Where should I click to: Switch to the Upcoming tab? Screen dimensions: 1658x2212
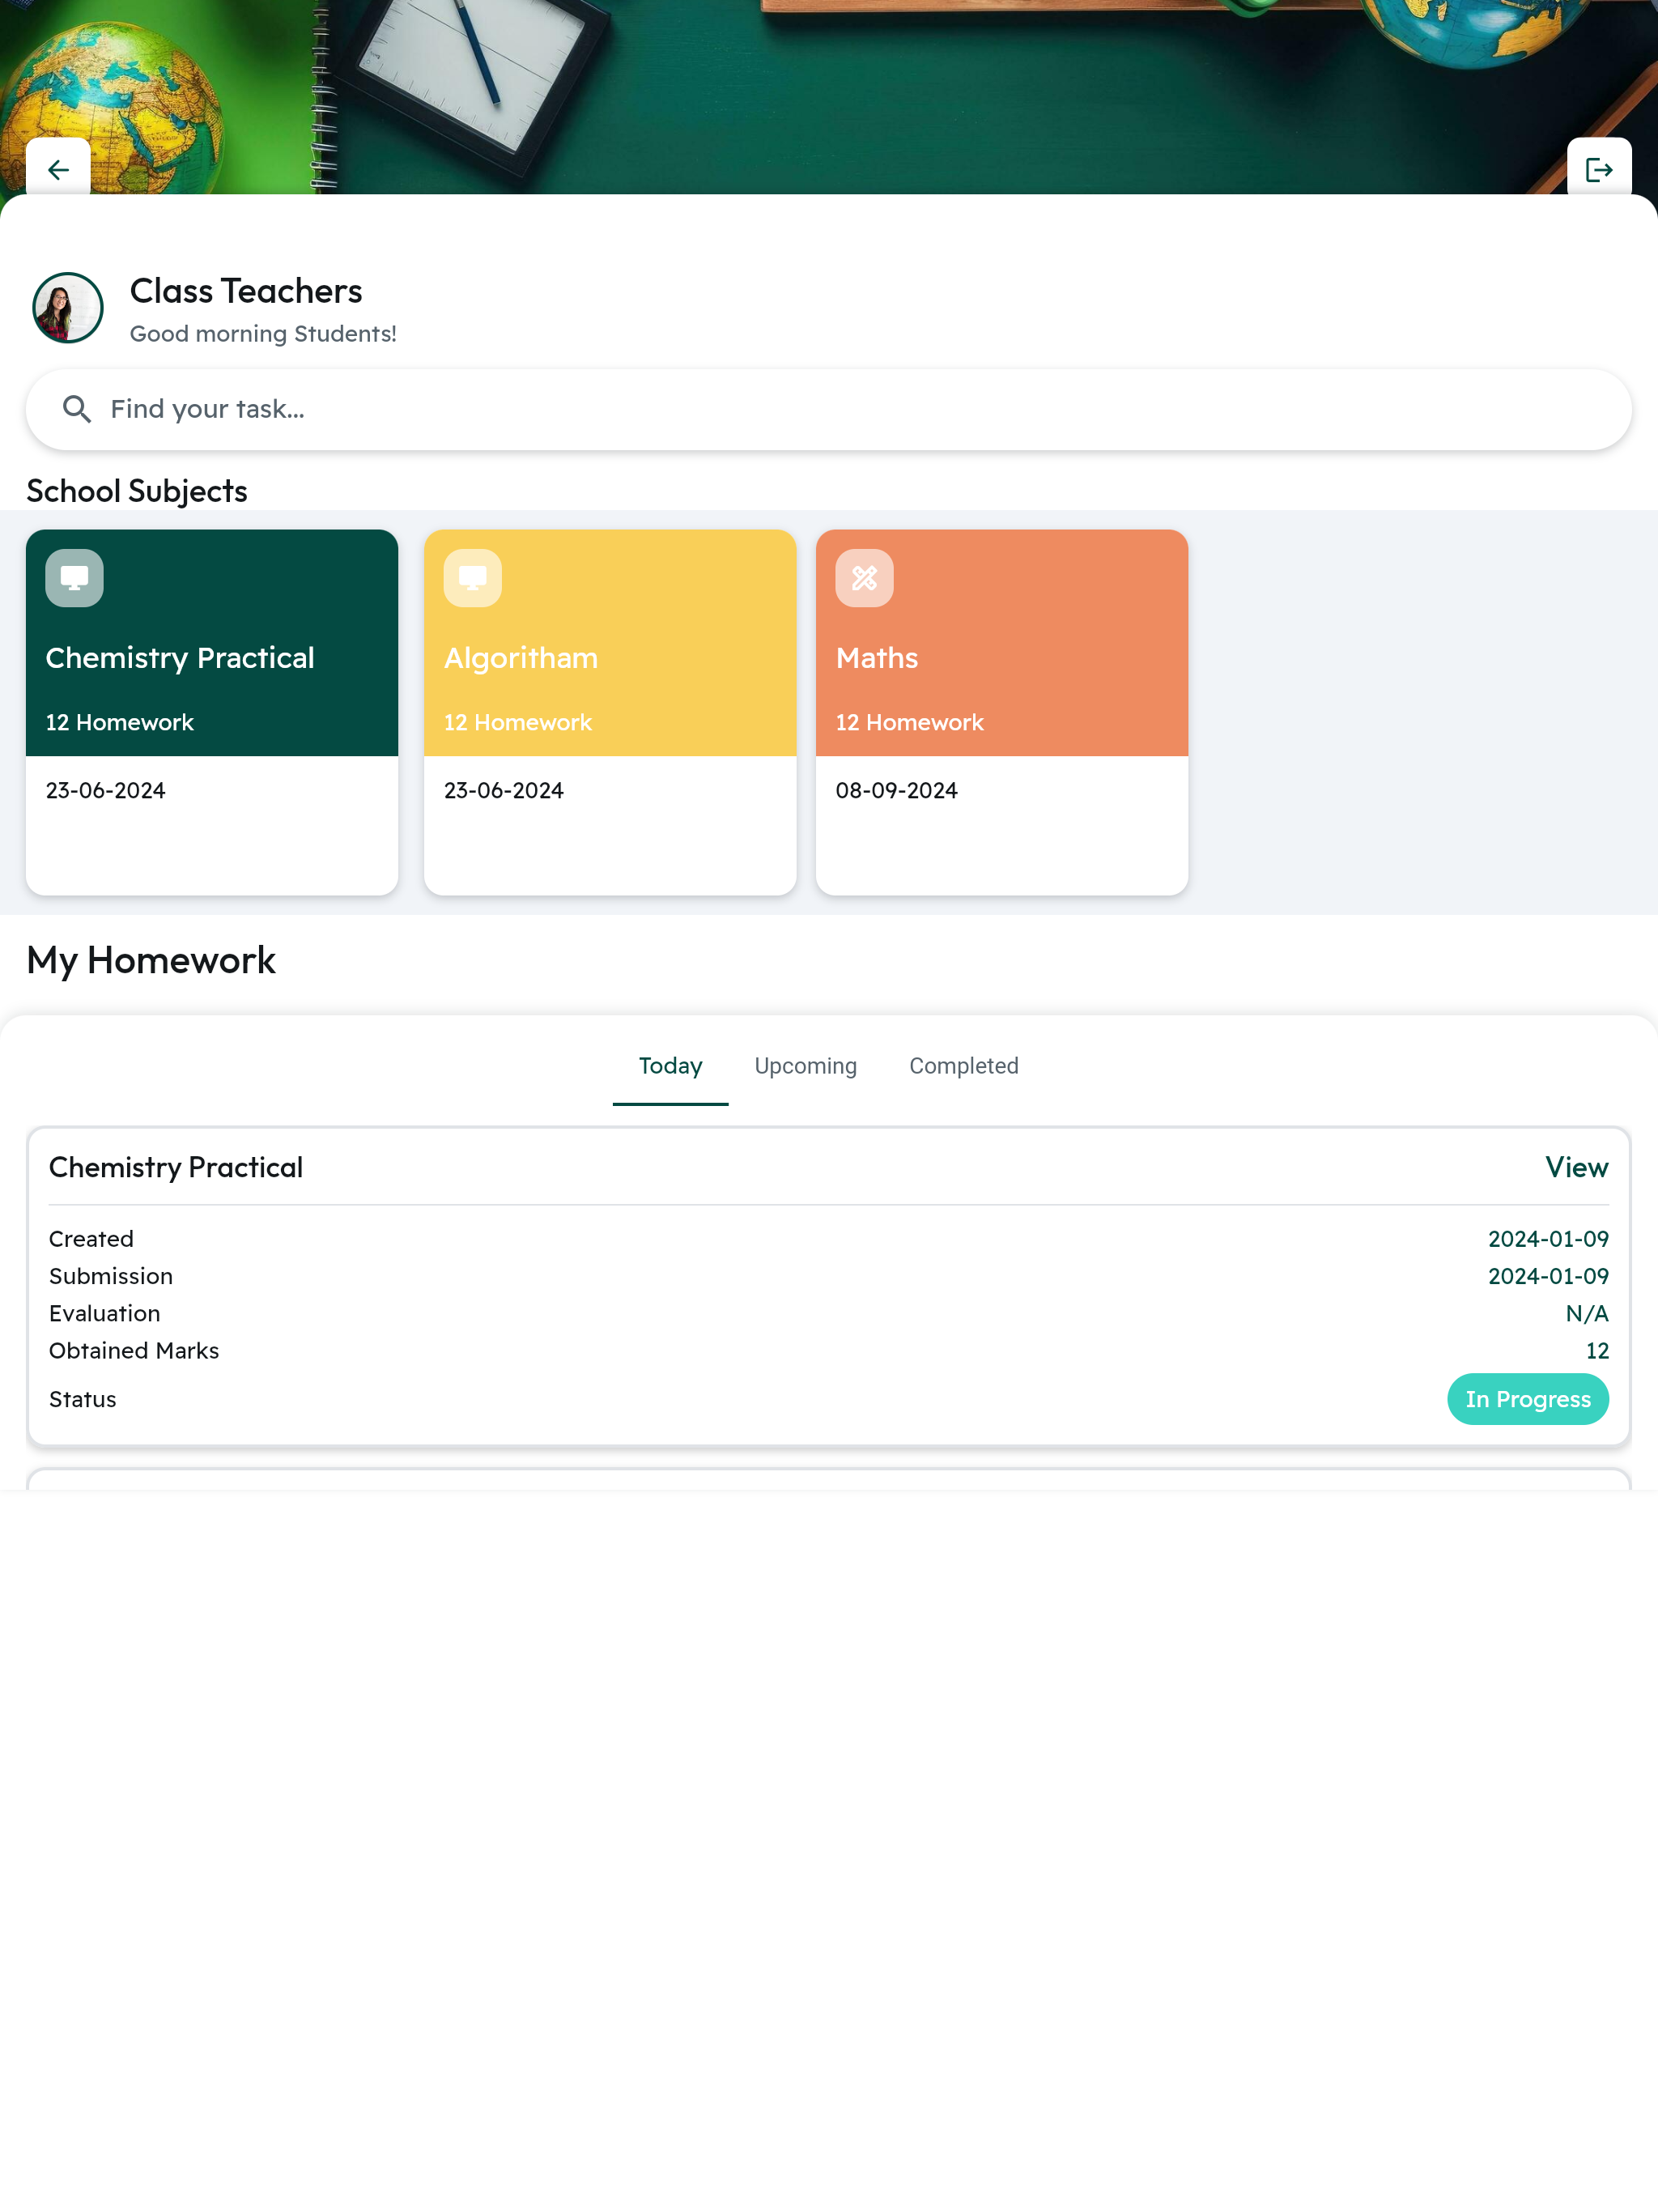(x=805, y=1066)
